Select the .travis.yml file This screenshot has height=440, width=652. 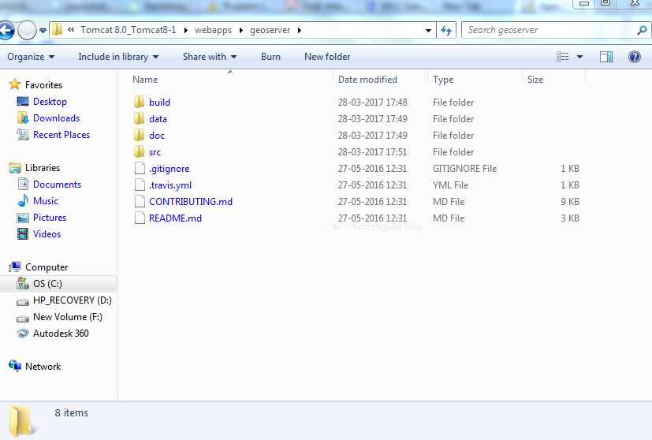170,185
